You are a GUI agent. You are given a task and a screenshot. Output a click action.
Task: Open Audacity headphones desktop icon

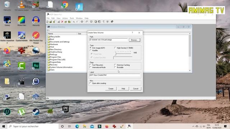(x=36, y=21)
